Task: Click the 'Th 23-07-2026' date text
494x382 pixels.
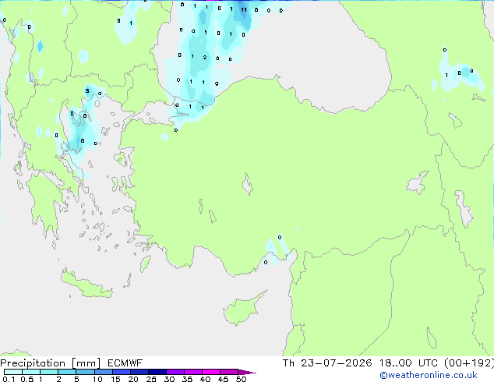Action: pos(327,363)
